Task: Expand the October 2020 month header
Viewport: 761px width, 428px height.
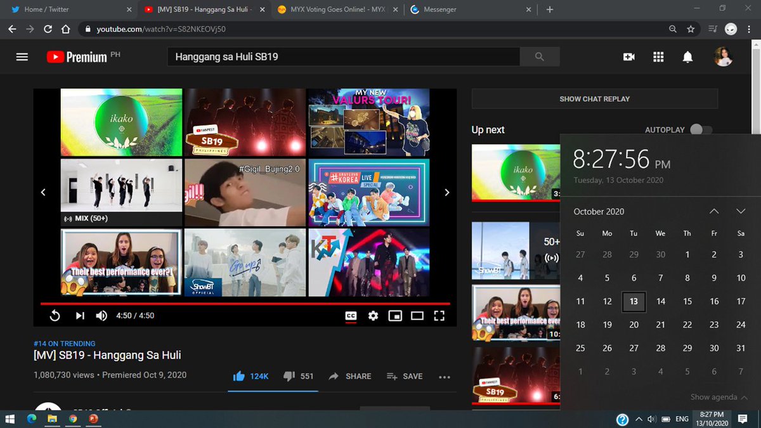Action: pos(599,211)
